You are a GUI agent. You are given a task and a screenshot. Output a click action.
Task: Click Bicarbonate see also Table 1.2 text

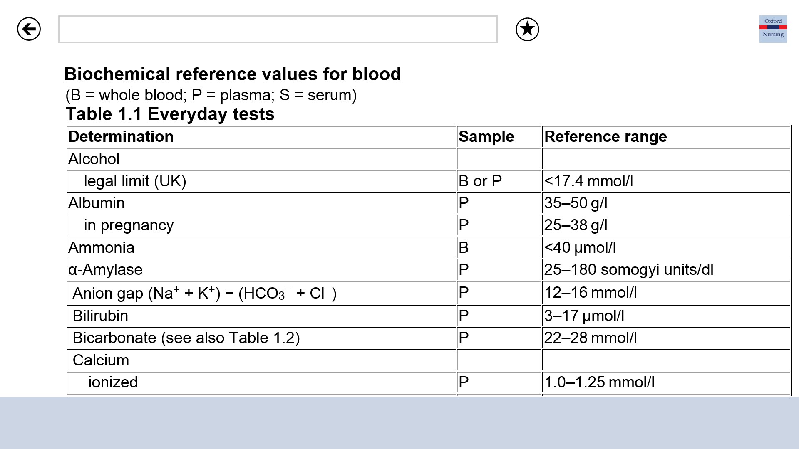point(186,338)
